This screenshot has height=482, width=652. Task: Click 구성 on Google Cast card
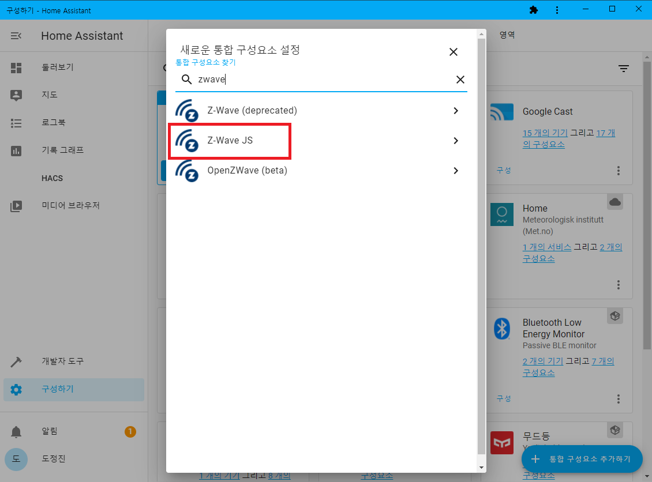[x=504, y=170]
